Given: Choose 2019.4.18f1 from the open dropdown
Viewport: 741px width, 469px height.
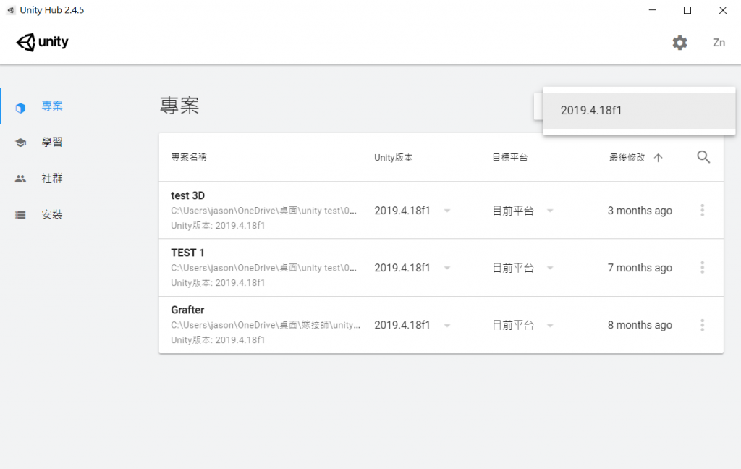Looking at the screenshot, I should click(x=639, y=110).
